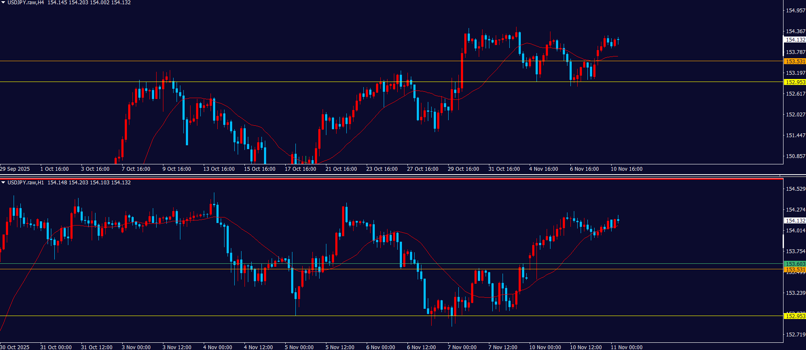Click the 154.529 level on H1 price scale
The width and height of the screenshot is (806, 350).
[795, 189]
